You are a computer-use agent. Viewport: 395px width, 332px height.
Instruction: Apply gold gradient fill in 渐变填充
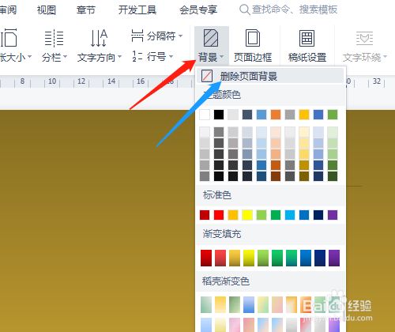235,258
